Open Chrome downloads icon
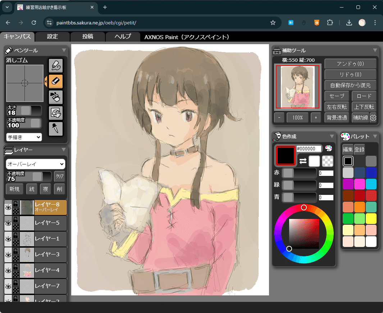The width and height of the screenshot is (383, 313). point(349,23)
